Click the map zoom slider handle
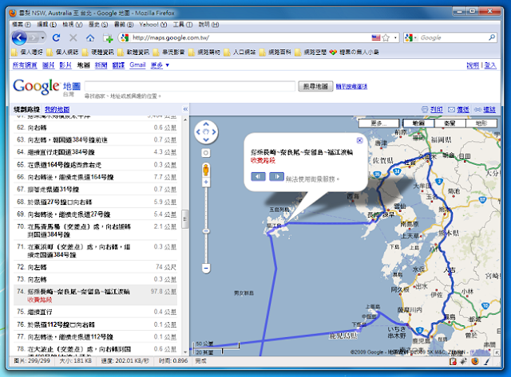 click(206, 231)
